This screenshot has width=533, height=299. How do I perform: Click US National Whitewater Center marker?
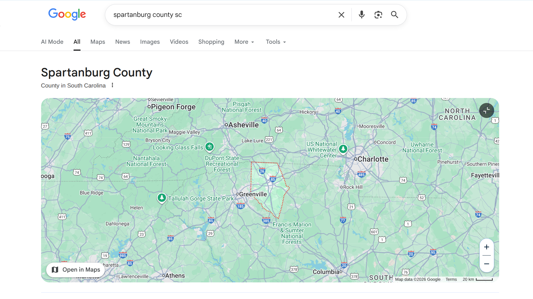tap(343, 149)
